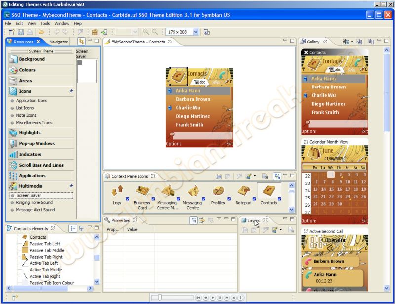Click the link-with-editor icon in Resources panel
The height and width of the screenshot is (304, 395).
pos(81,41)
